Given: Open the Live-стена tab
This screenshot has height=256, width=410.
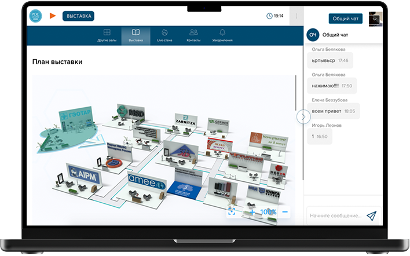Looking at the screenshot, I should [165, 35].
